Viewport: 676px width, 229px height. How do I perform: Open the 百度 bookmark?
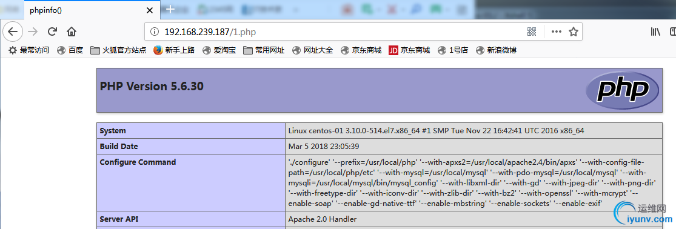pyautogui.click(x=70, y=50)
